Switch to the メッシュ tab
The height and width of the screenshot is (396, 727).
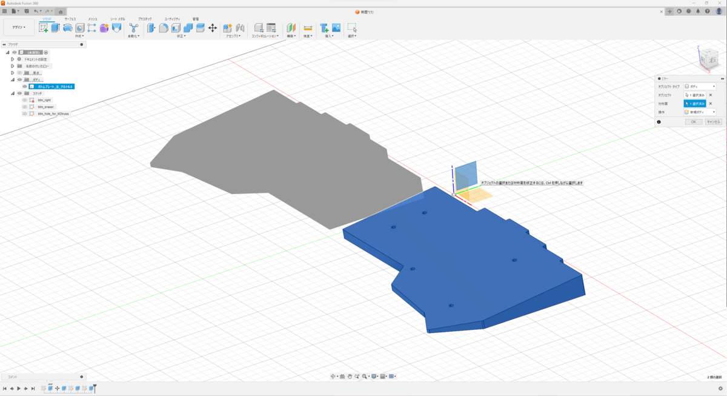93,19
